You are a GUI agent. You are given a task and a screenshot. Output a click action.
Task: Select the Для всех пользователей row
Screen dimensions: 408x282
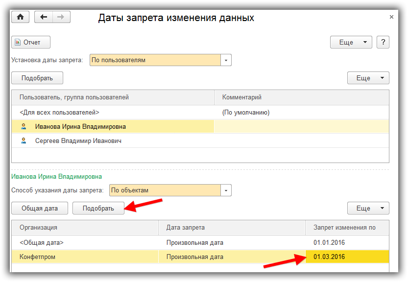(x=59, y=112)
